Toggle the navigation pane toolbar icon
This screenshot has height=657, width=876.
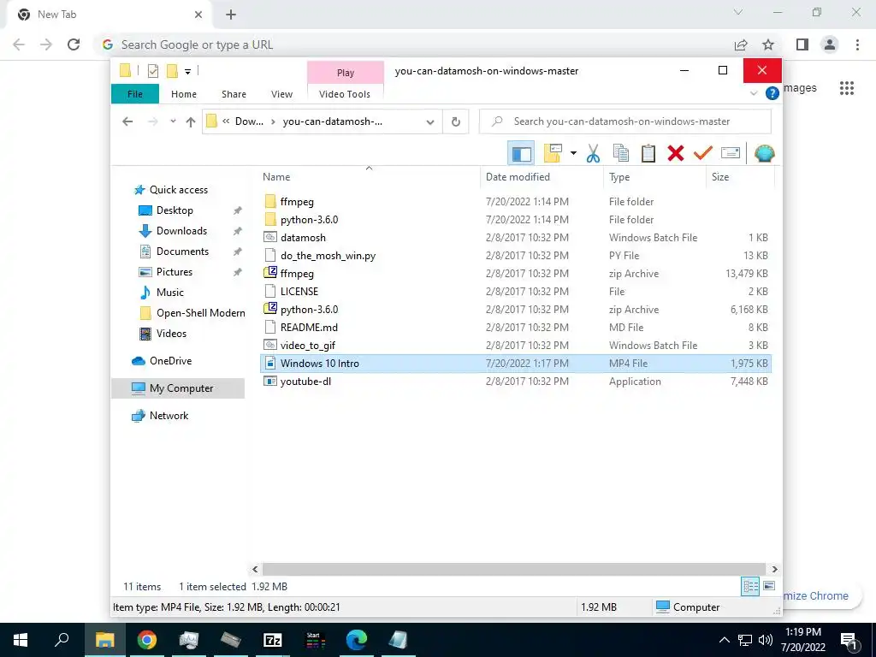point(521,154)
